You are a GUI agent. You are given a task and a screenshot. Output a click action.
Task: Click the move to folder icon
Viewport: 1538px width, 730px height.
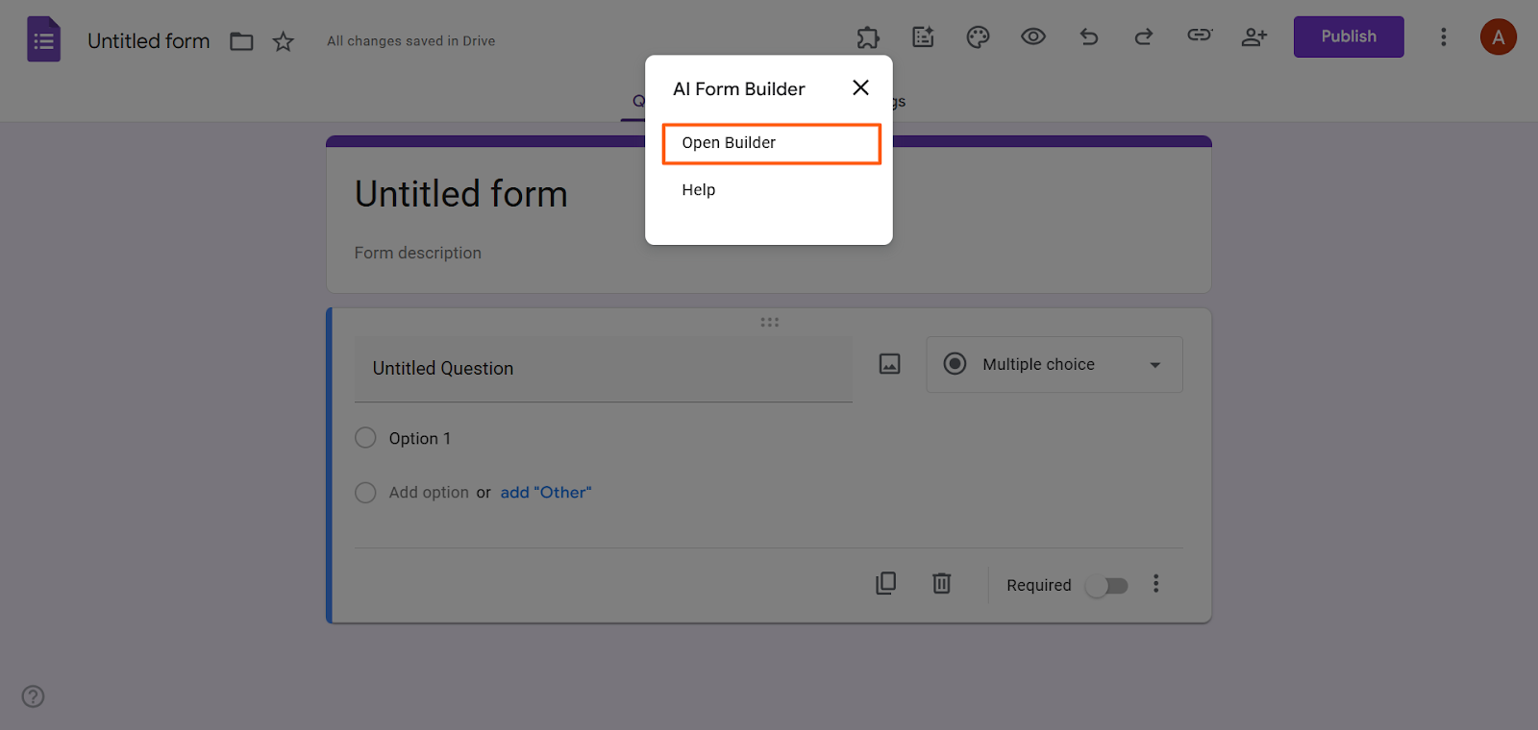tap(241, 41)
